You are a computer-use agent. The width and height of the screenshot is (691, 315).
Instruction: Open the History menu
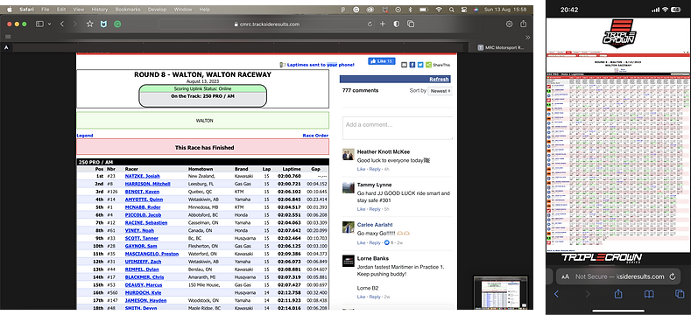pos(99,10)
